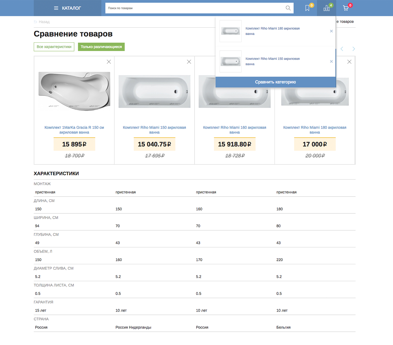Screen dimensions: 393x345
Task: Click the next arrow of product carousel
Action: tap(354, 49)
